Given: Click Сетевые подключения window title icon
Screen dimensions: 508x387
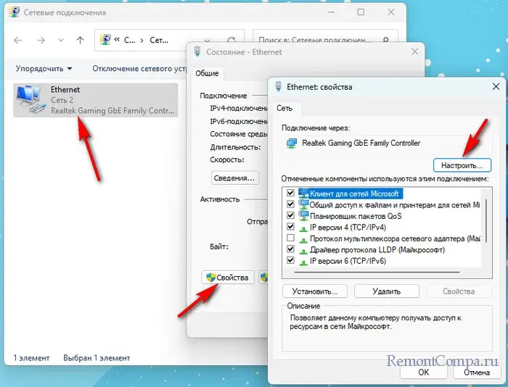Looking at the screenshot, I should pos(15,12).
